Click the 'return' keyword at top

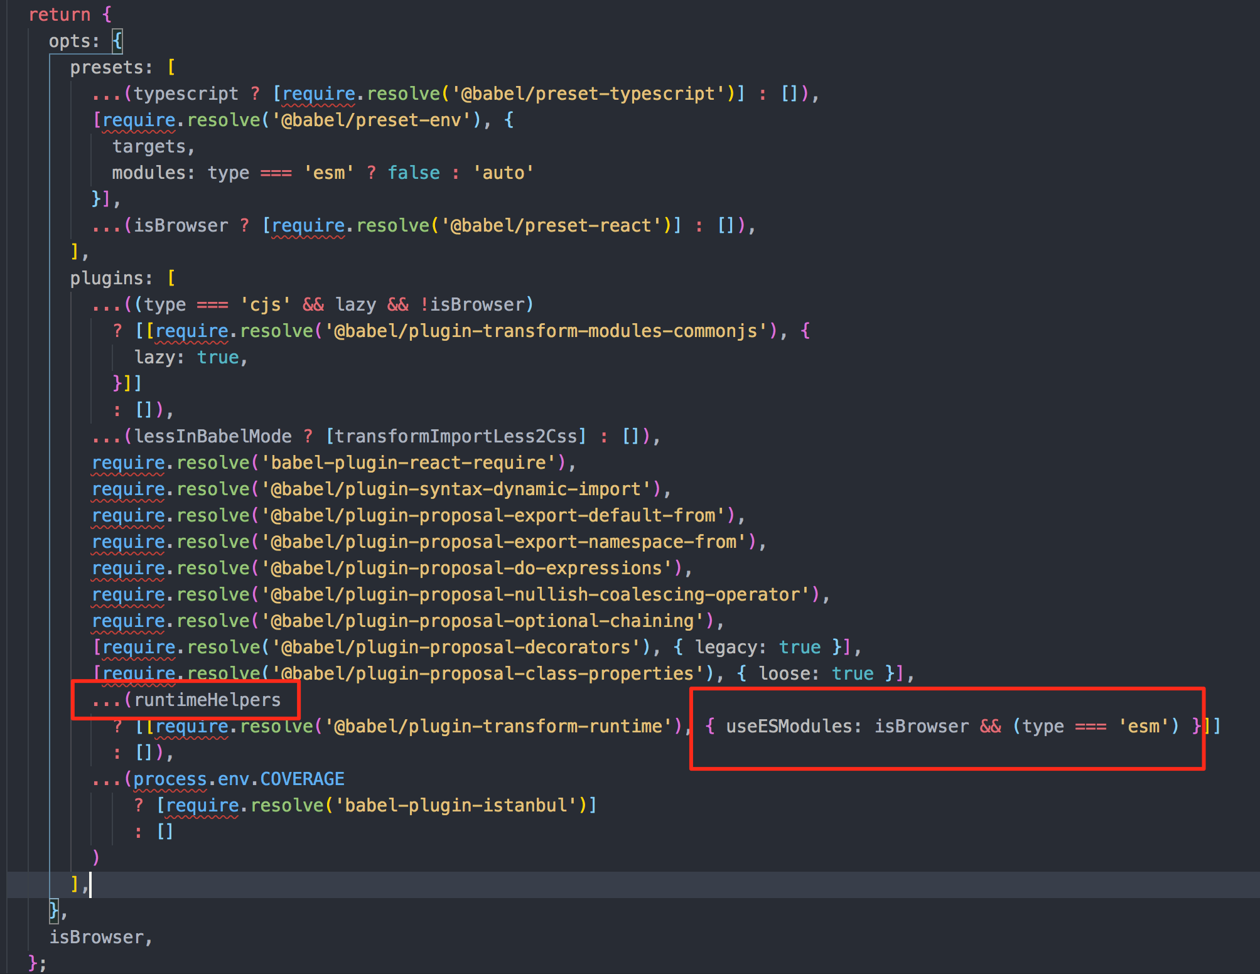pyautogui.click(x=60, y=14)
